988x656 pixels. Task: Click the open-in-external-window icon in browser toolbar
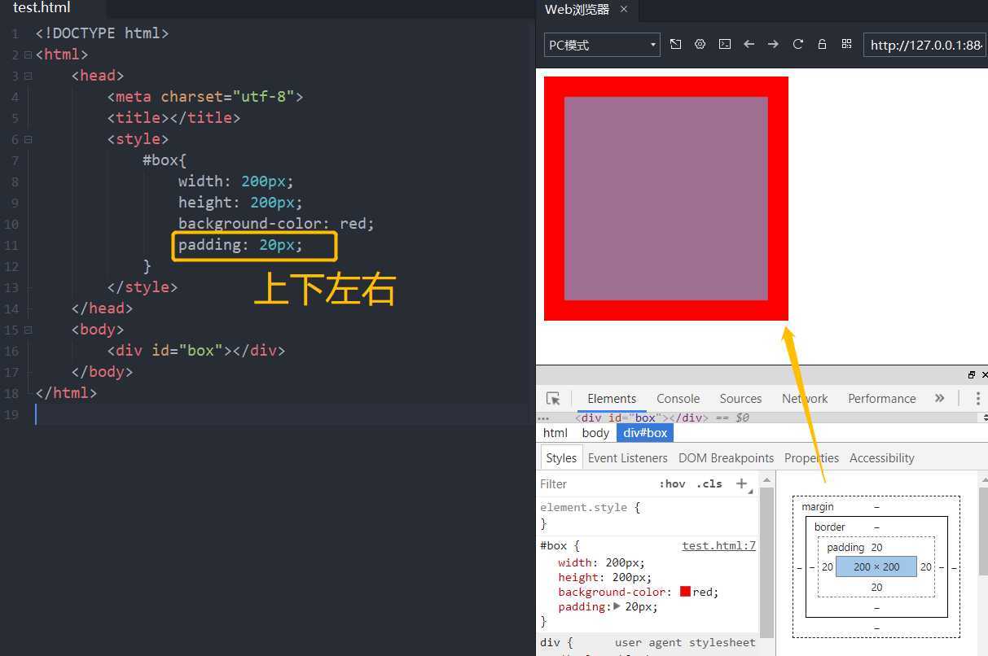pos(675,44)
